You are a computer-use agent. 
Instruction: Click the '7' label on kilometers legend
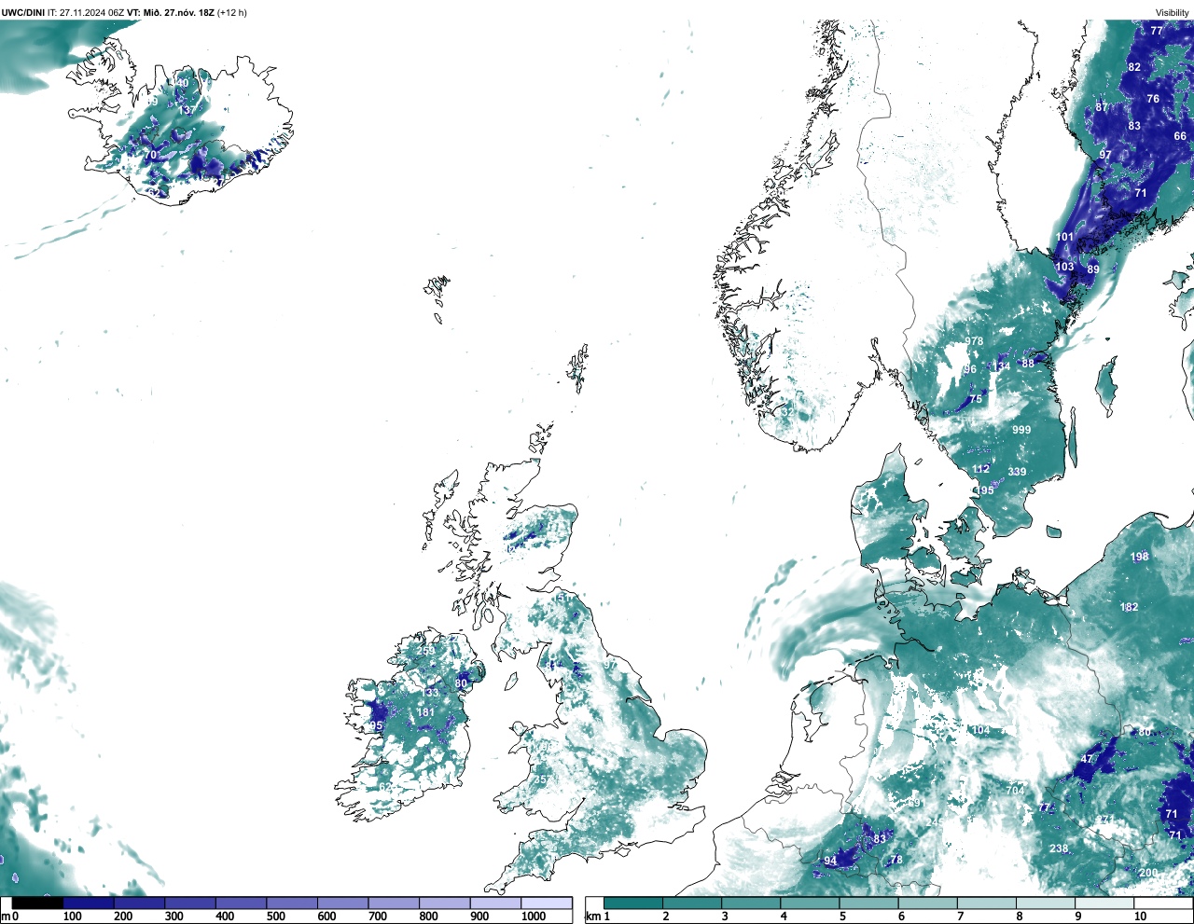coord(961,917)
